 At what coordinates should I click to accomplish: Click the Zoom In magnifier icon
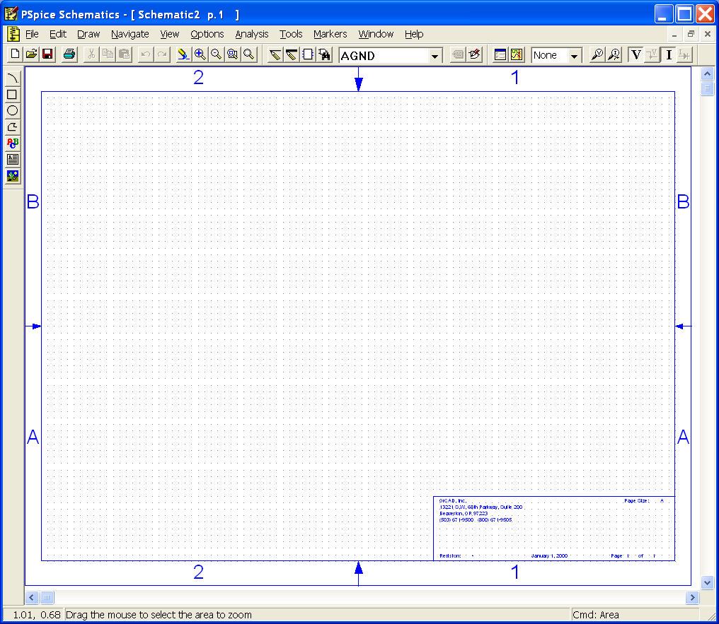click(200, 55)
